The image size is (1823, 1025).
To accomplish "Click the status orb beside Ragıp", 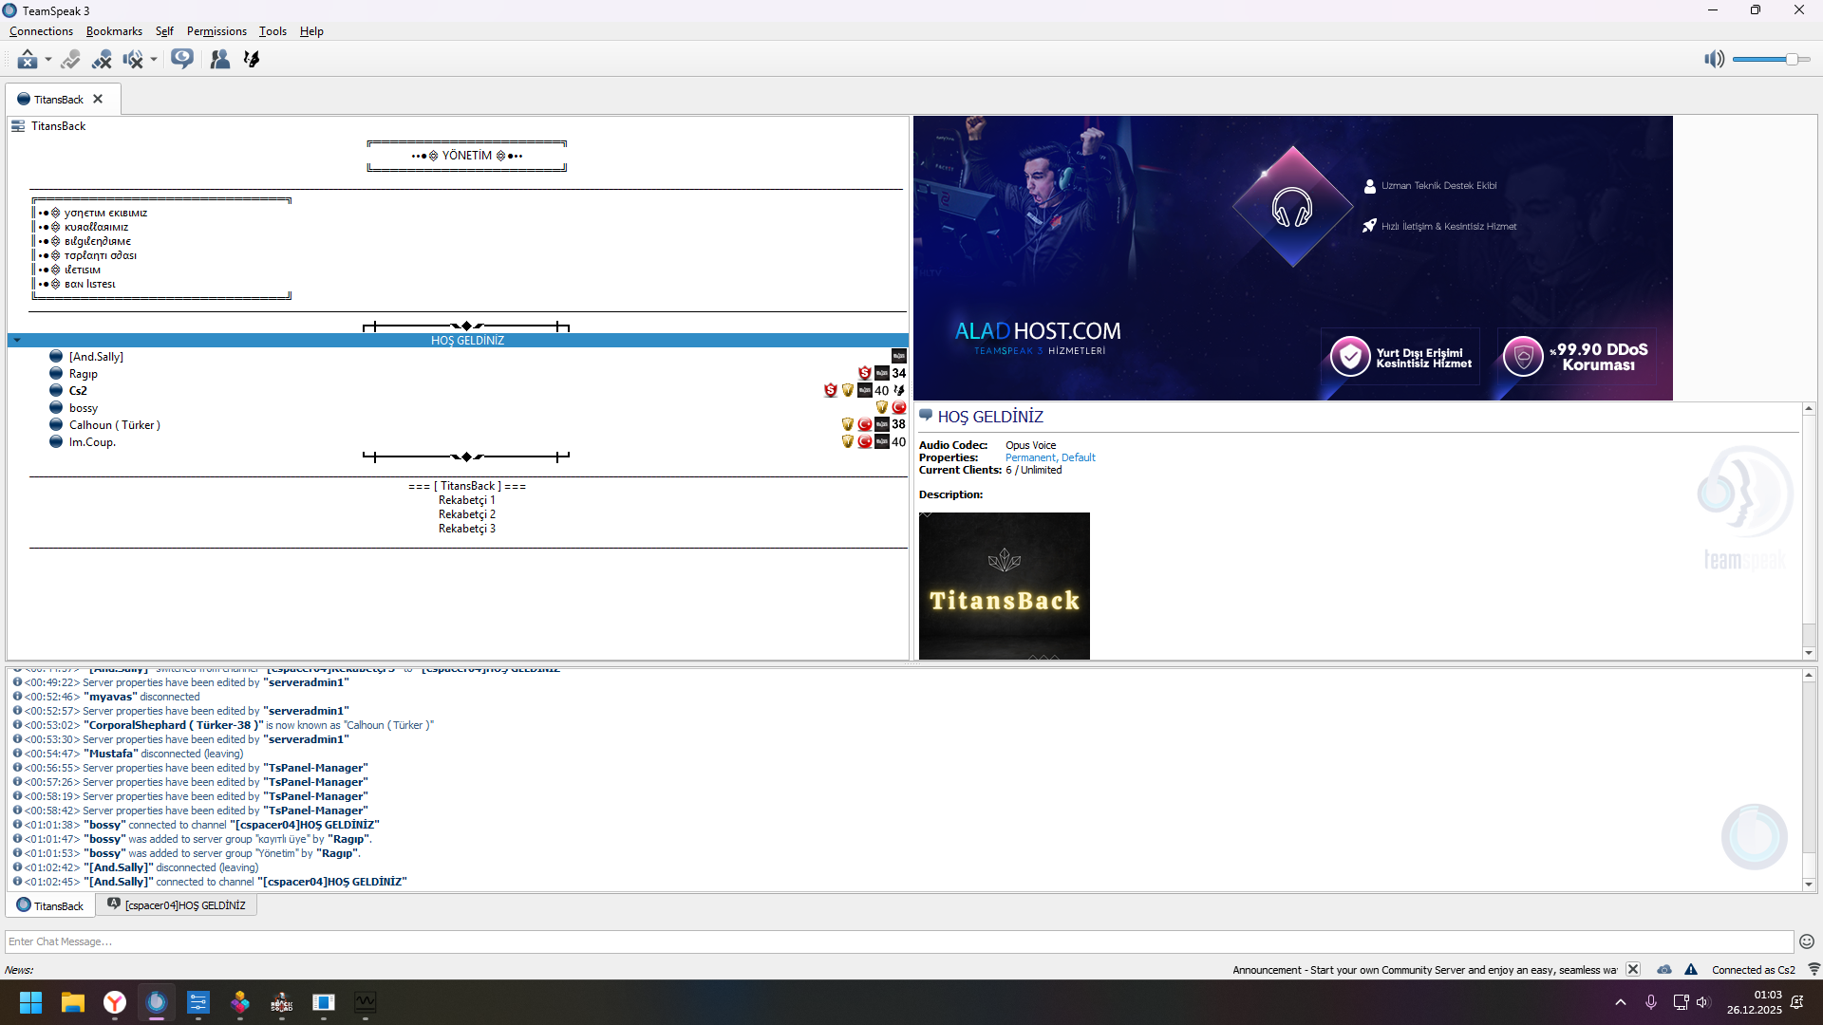I will coord(56,374).
